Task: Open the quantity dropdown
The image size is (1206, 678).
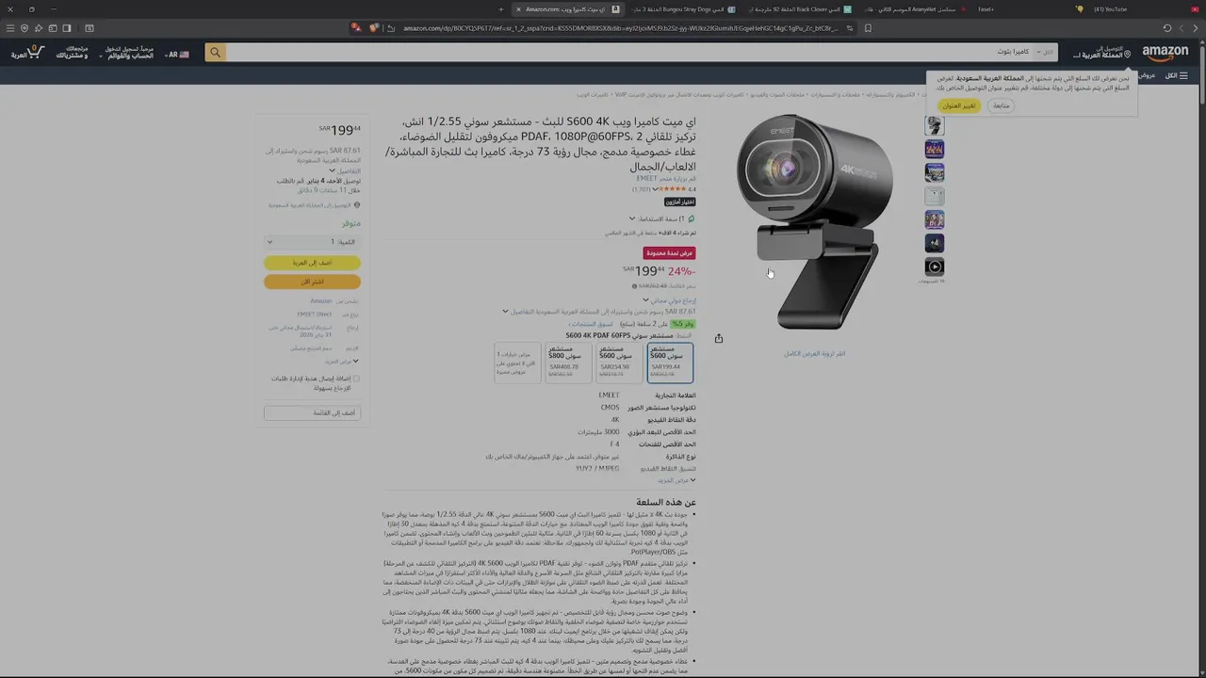Action: coord(312,242)
